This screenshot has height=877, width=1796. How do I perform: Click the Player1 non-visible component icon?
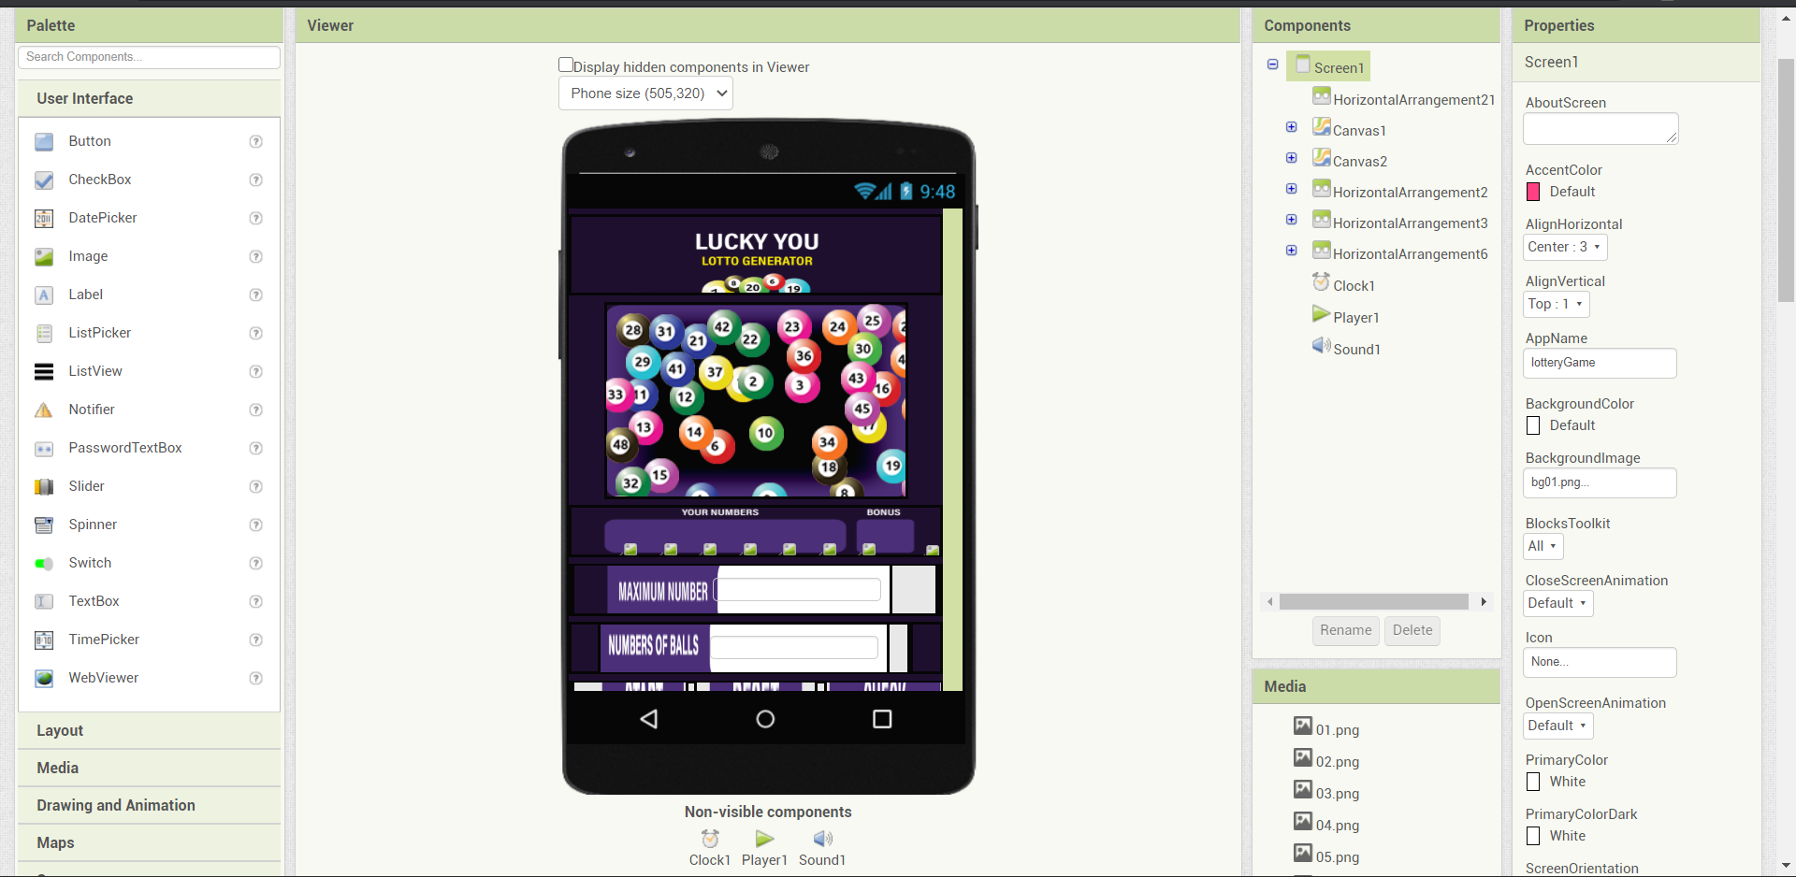click(765, 839)
